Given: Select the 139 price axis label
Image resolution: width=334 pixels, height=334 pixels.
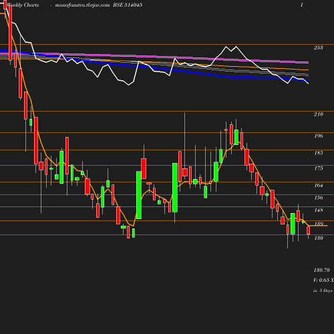Looking at the screenshot, I should [319, 224].
